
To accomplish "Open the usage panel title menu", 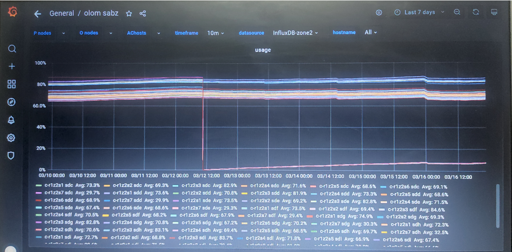I will click(263, 50).
